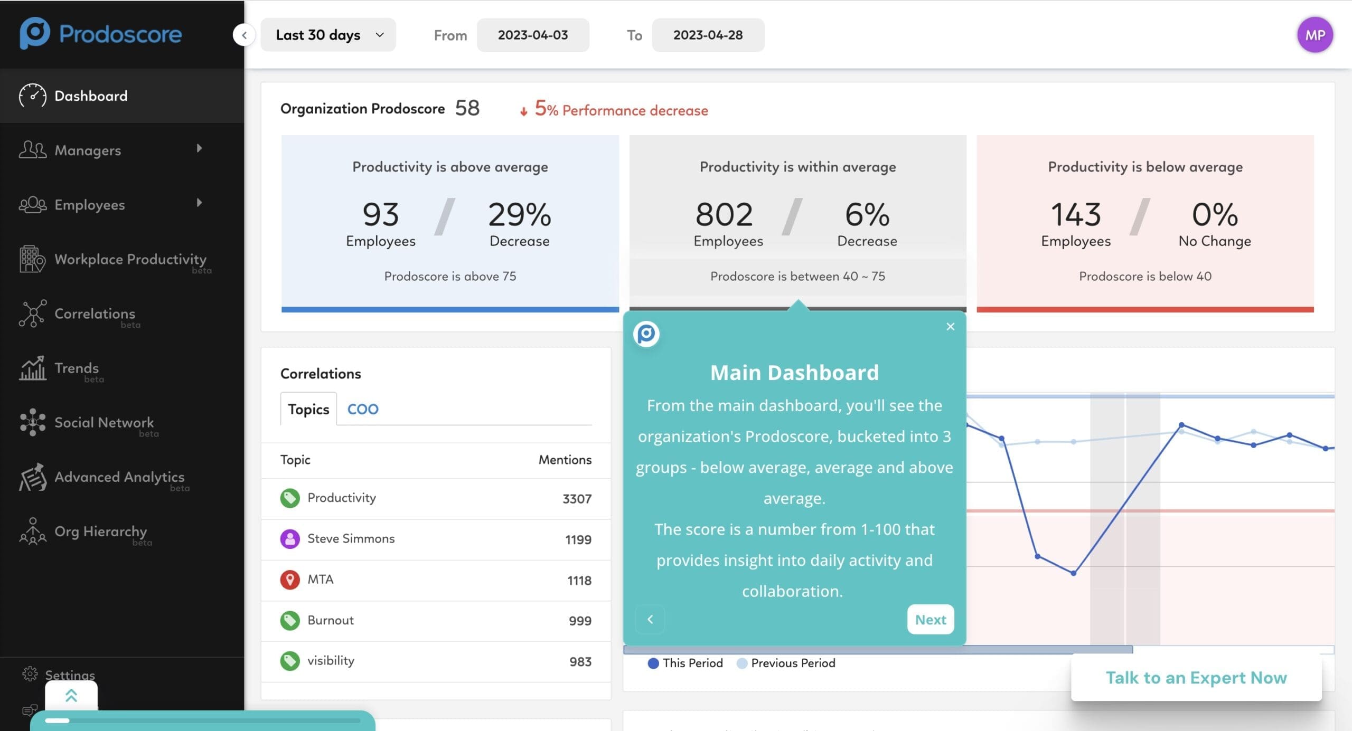Viewport: 1352px width, 731px height.
Task: Open the Org Hierarchy icon
Action: [32, 531]
